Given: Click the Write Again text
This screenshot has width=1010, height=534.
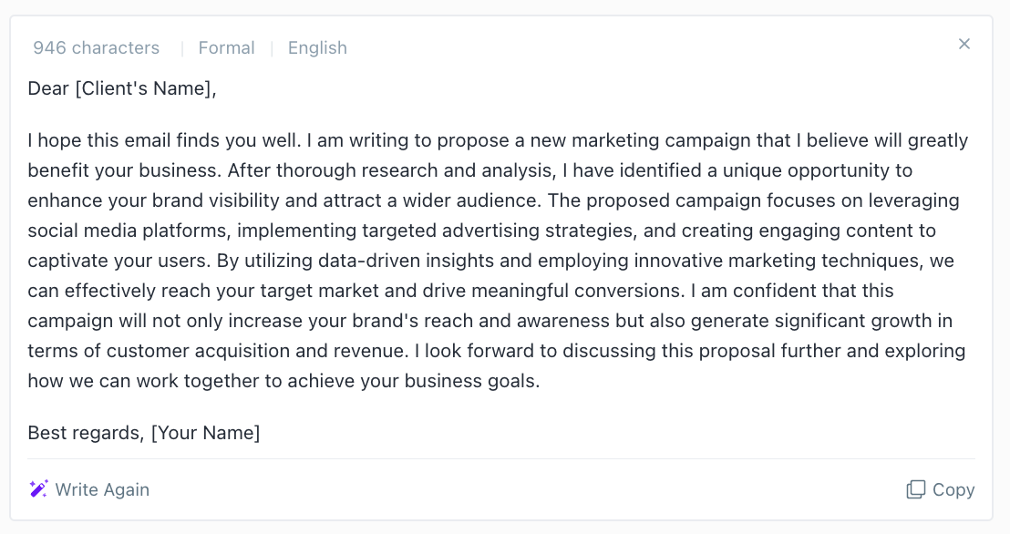Looking at the screenshot, I should [x=102, y=489].
